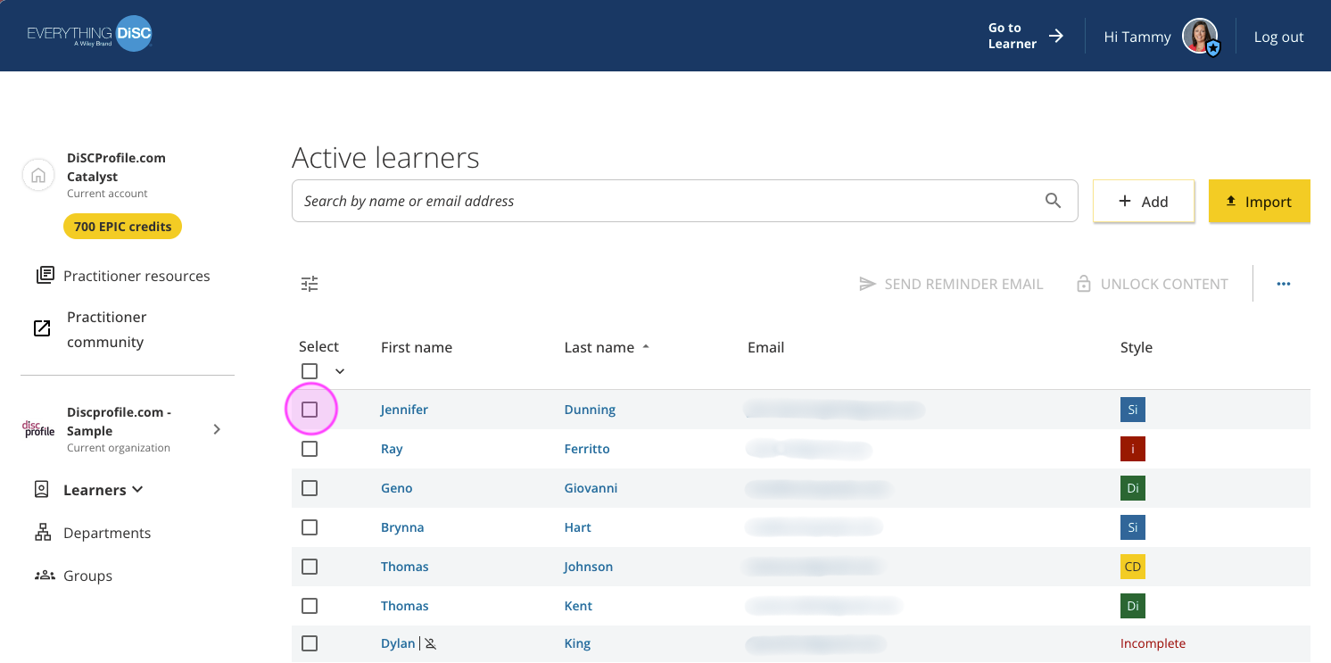Open Jennifer's first name link

point(404,410)
